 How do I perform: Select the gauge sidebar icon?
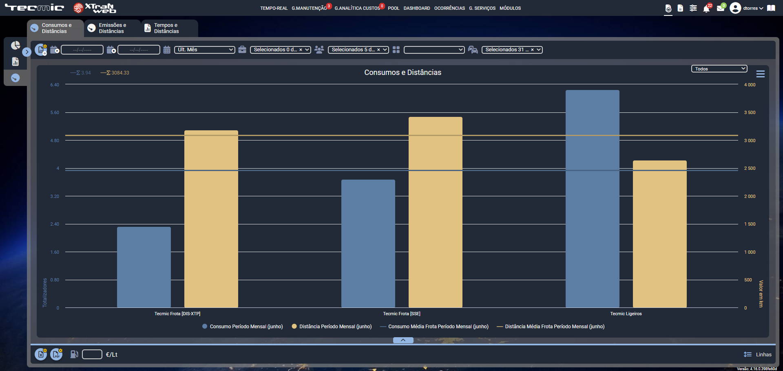[15, 78]
